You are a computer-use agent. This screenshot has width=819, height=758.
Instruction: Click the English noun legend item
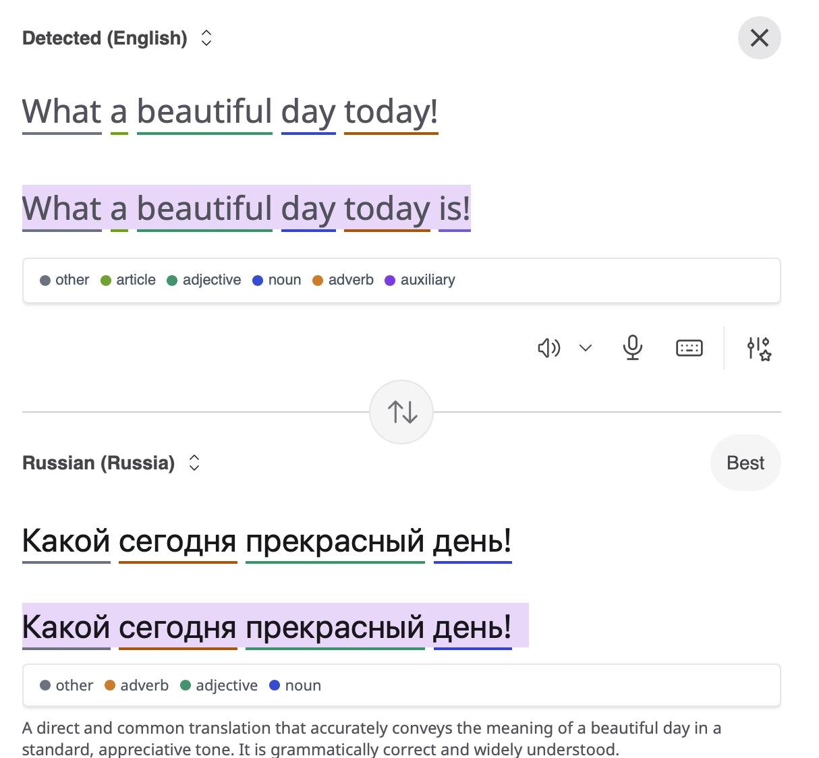[x=277, y=280]
